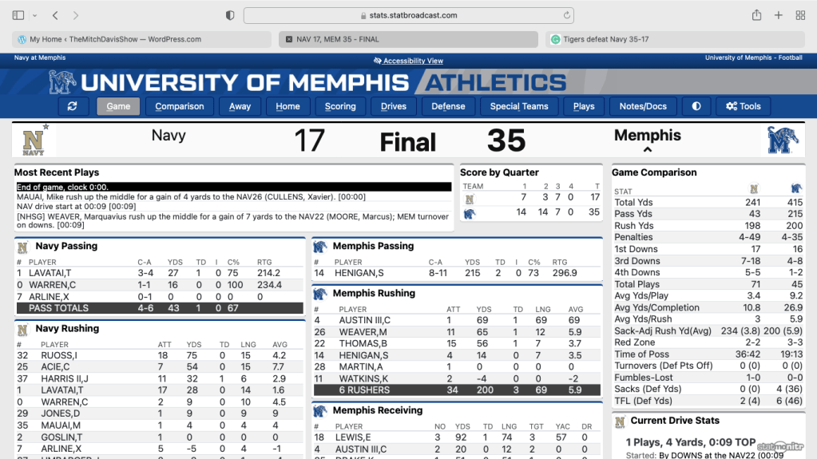Click the Accessibility View link
This screenshot has width=817, height=459.
pyautogui.click(x=408, y=61)
